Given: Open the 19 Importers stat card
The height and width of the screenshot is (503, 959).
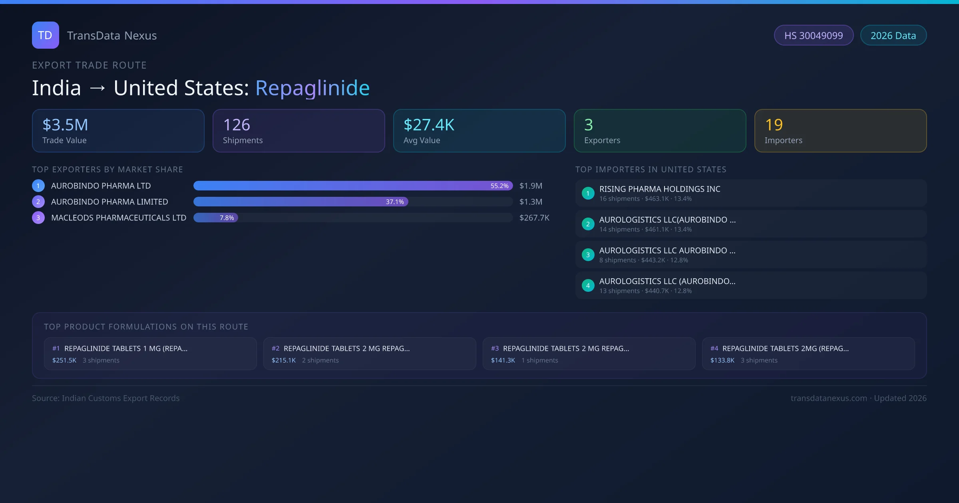Looking at the screenshot, I should point(840,131).
